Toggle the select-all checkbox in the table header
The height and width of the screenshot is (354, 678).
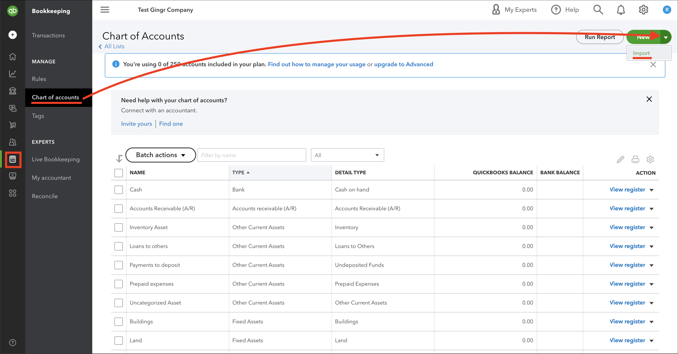pos(119,173)
